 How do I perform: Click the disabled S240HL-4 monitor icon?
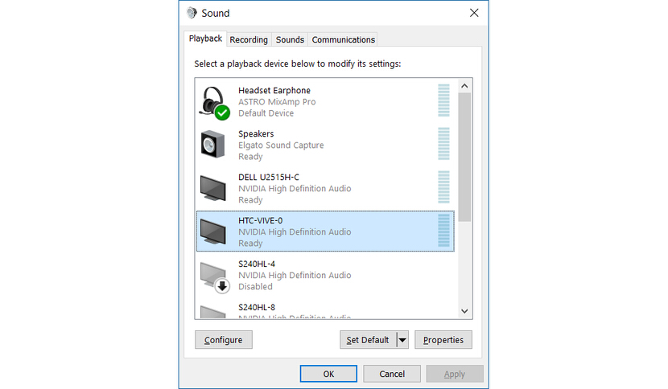coord(215,277)
